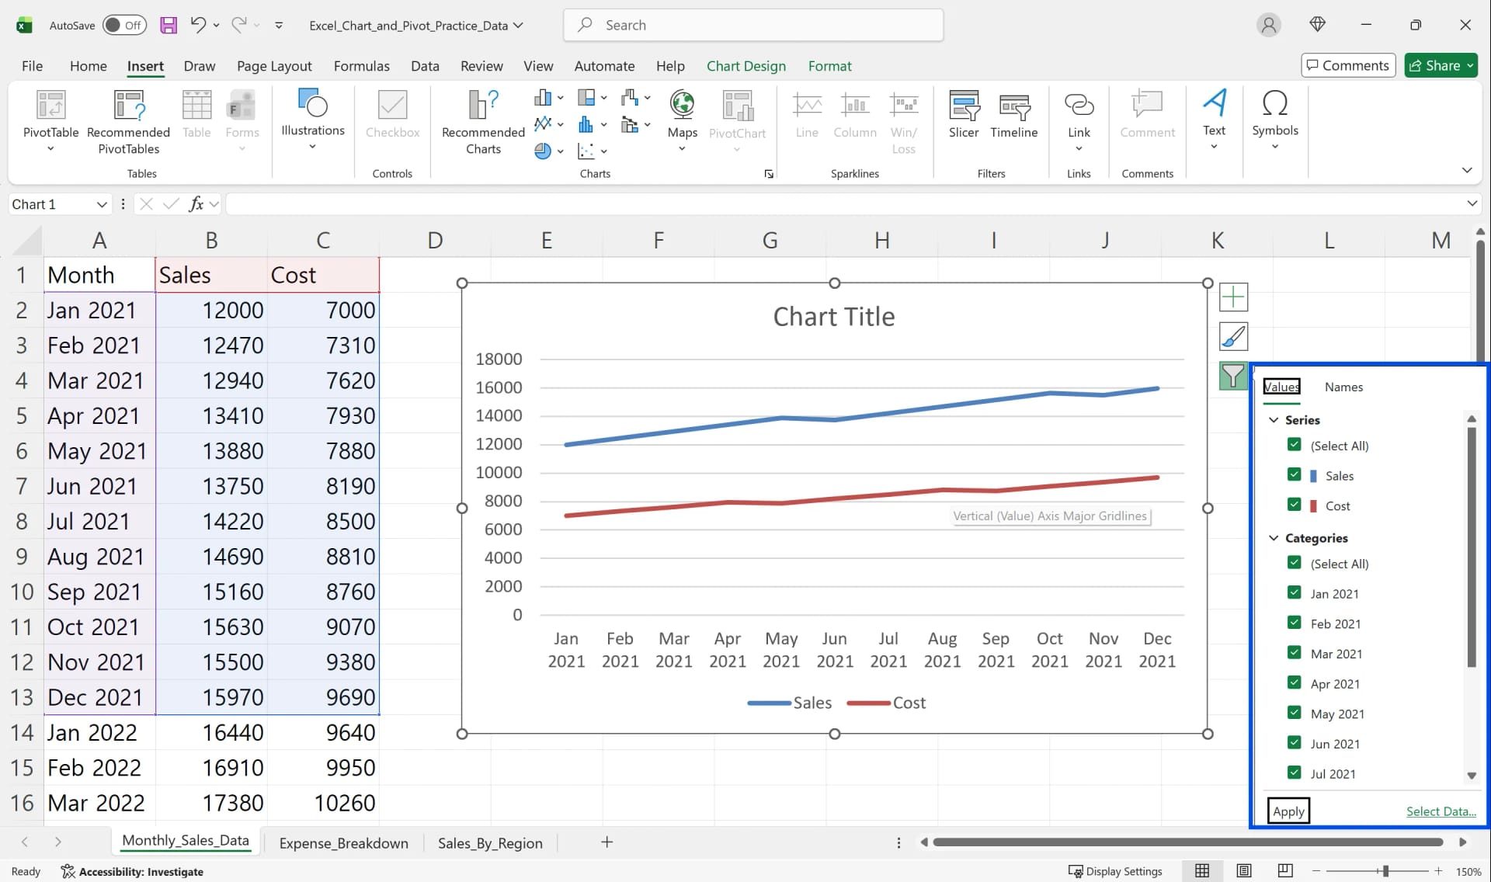The width and height of the screenshot is (1491, 882).
Task: Open the Chart Filters funnel panel
Action: tap(1234, 376)
